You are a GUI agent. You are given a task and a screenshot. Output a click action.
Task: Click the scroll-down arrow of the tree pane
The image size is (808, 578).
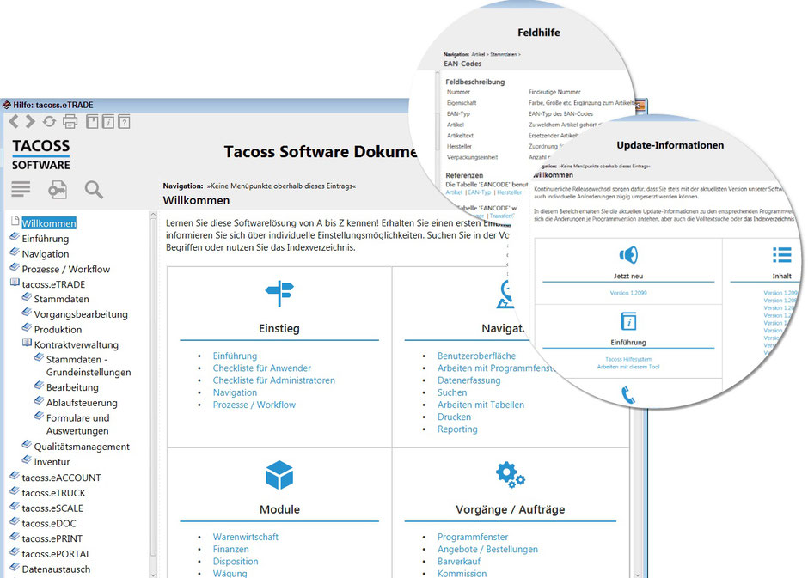153,574
